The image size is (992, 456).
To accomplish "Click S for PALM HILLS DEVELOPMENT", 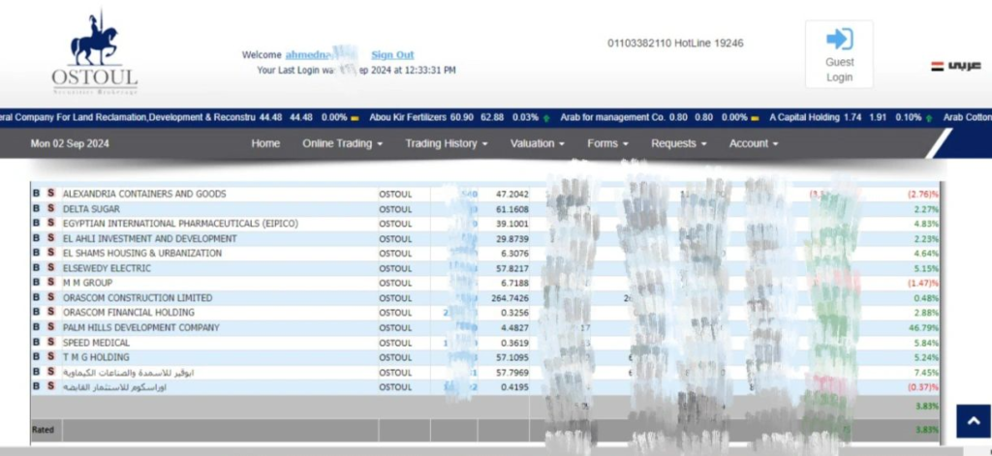I will click(50, 327).
